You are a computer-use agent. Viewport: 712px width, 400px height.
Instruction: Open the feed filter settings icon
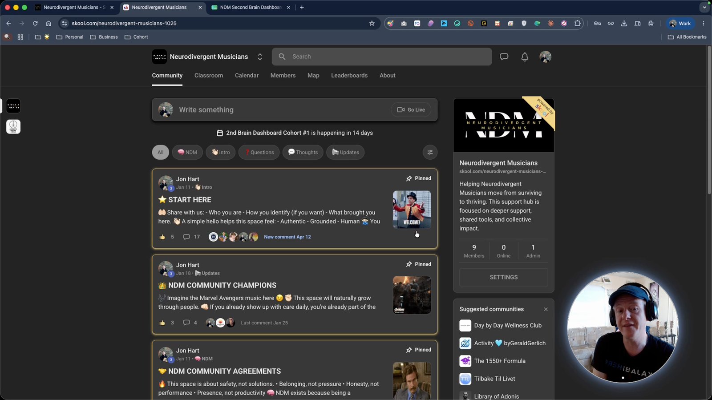click(x=430, y=152)
